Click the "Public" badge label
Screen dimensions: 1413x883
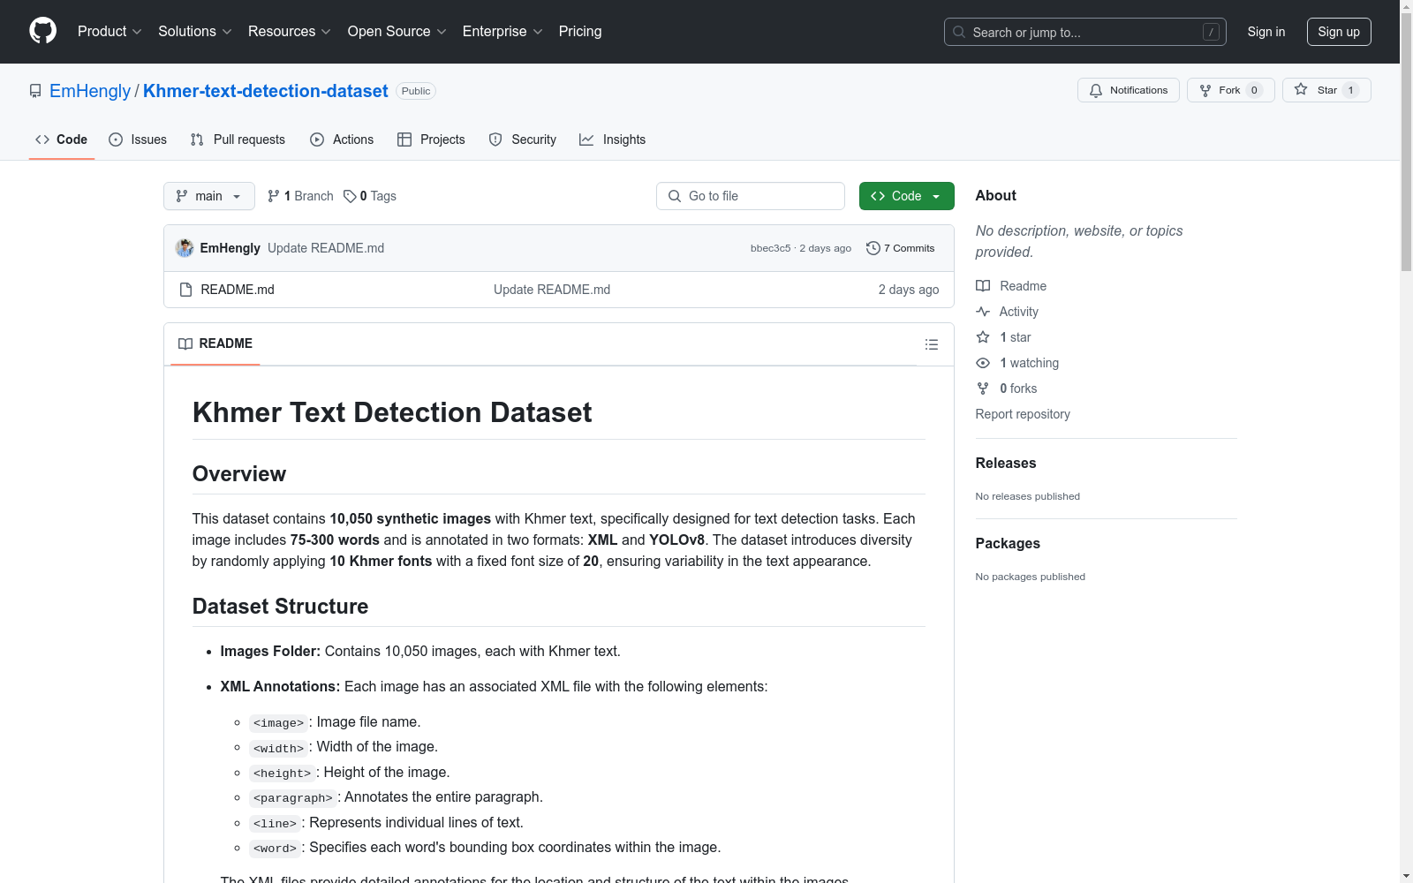[416, 91]
